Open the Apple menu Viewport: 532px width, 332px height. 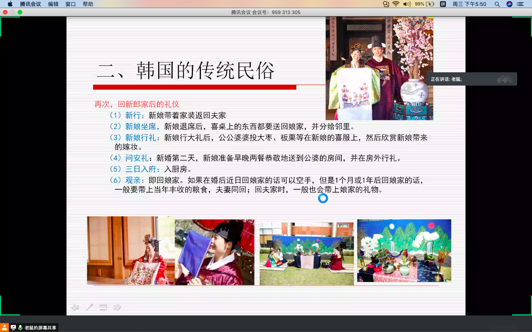[x=10, y=4]
